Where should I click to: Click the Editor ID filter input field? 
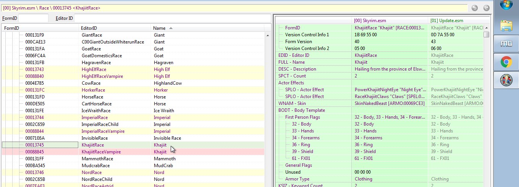click(x=172, y=18)
